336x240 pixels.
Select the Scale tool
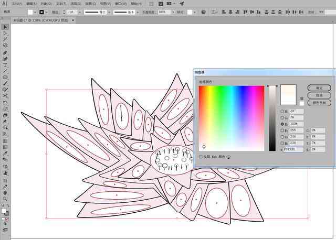pyautogui.click(x=5, y=109)
